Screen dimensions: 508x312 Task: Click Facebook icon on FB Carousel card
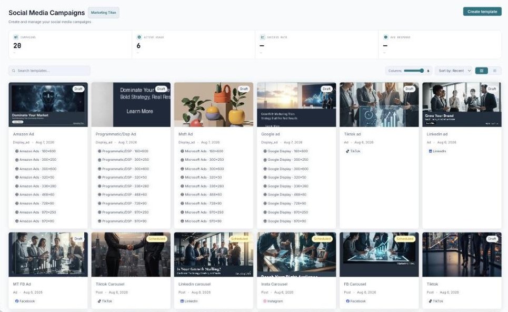pyautogui.click(x=347, y=301)
